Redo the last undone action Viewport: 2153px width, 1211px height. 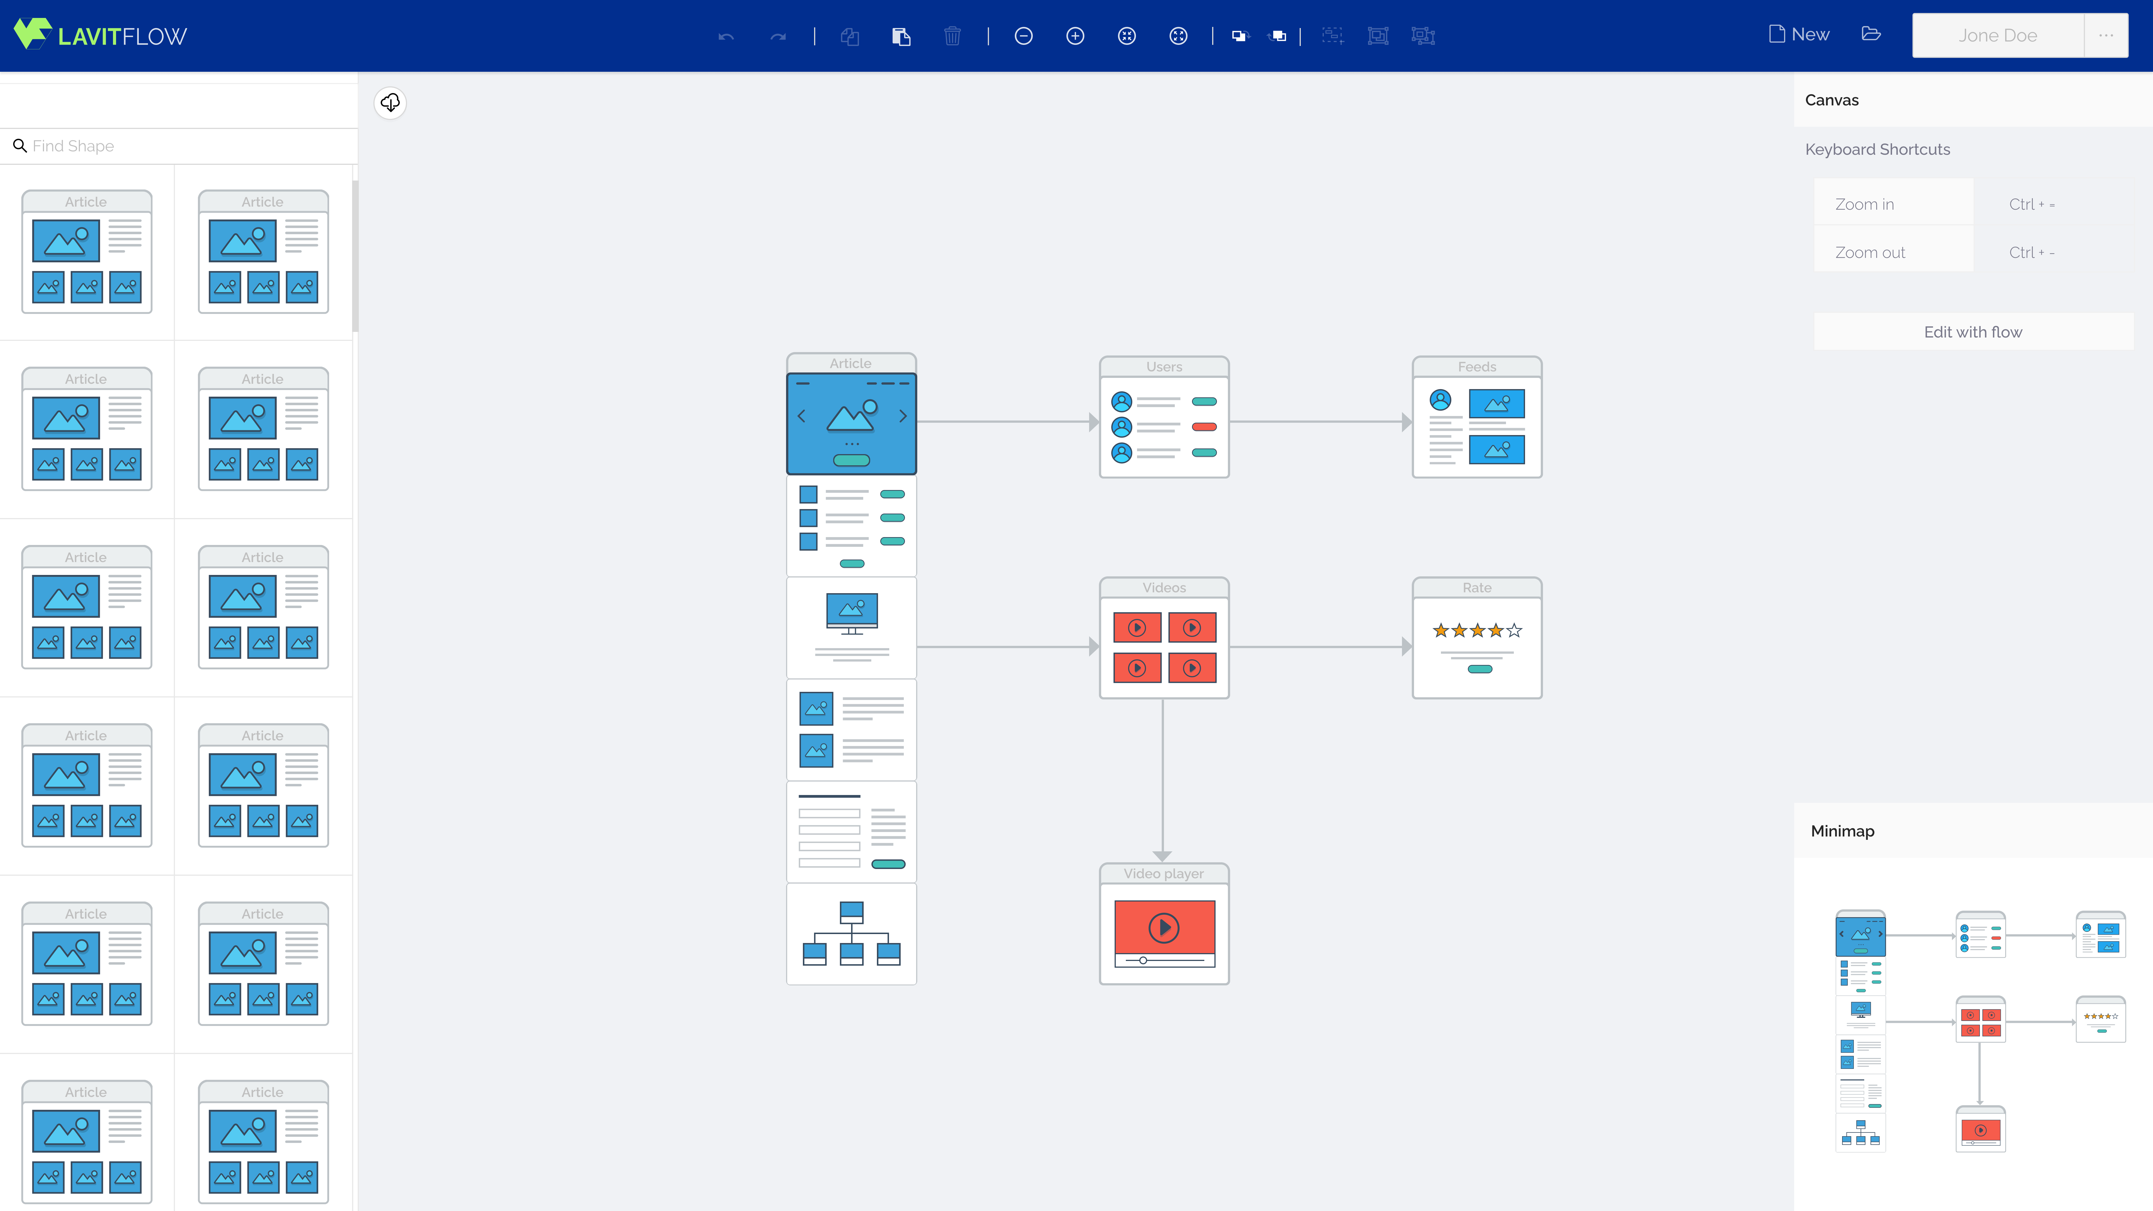(777, 36)
